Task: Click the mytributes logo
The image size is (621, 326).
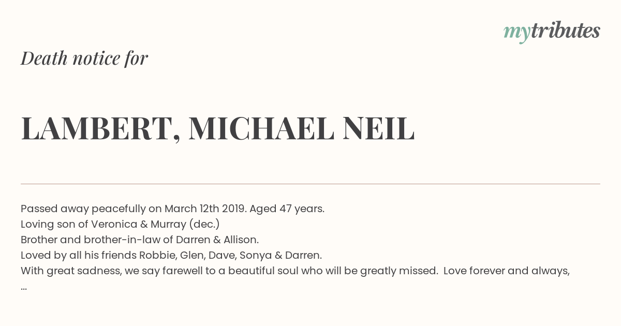Action: [x=552, y=32]
